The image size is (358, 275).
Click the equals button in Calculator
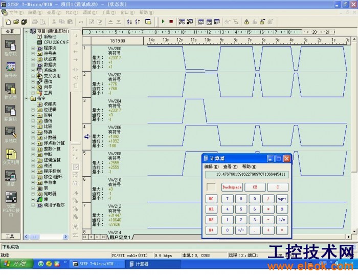point(282,230)
